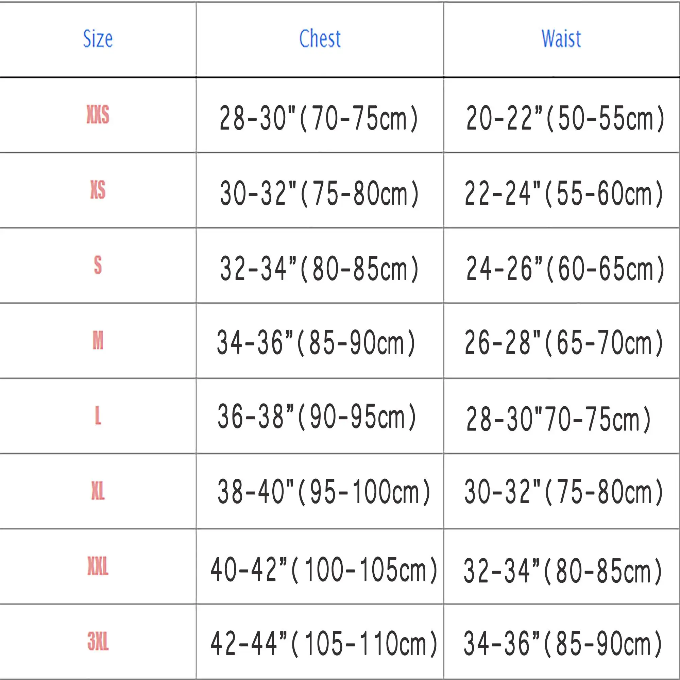
Task: Select the L size label
Action: pyautogui.click(x=98, y=416)
